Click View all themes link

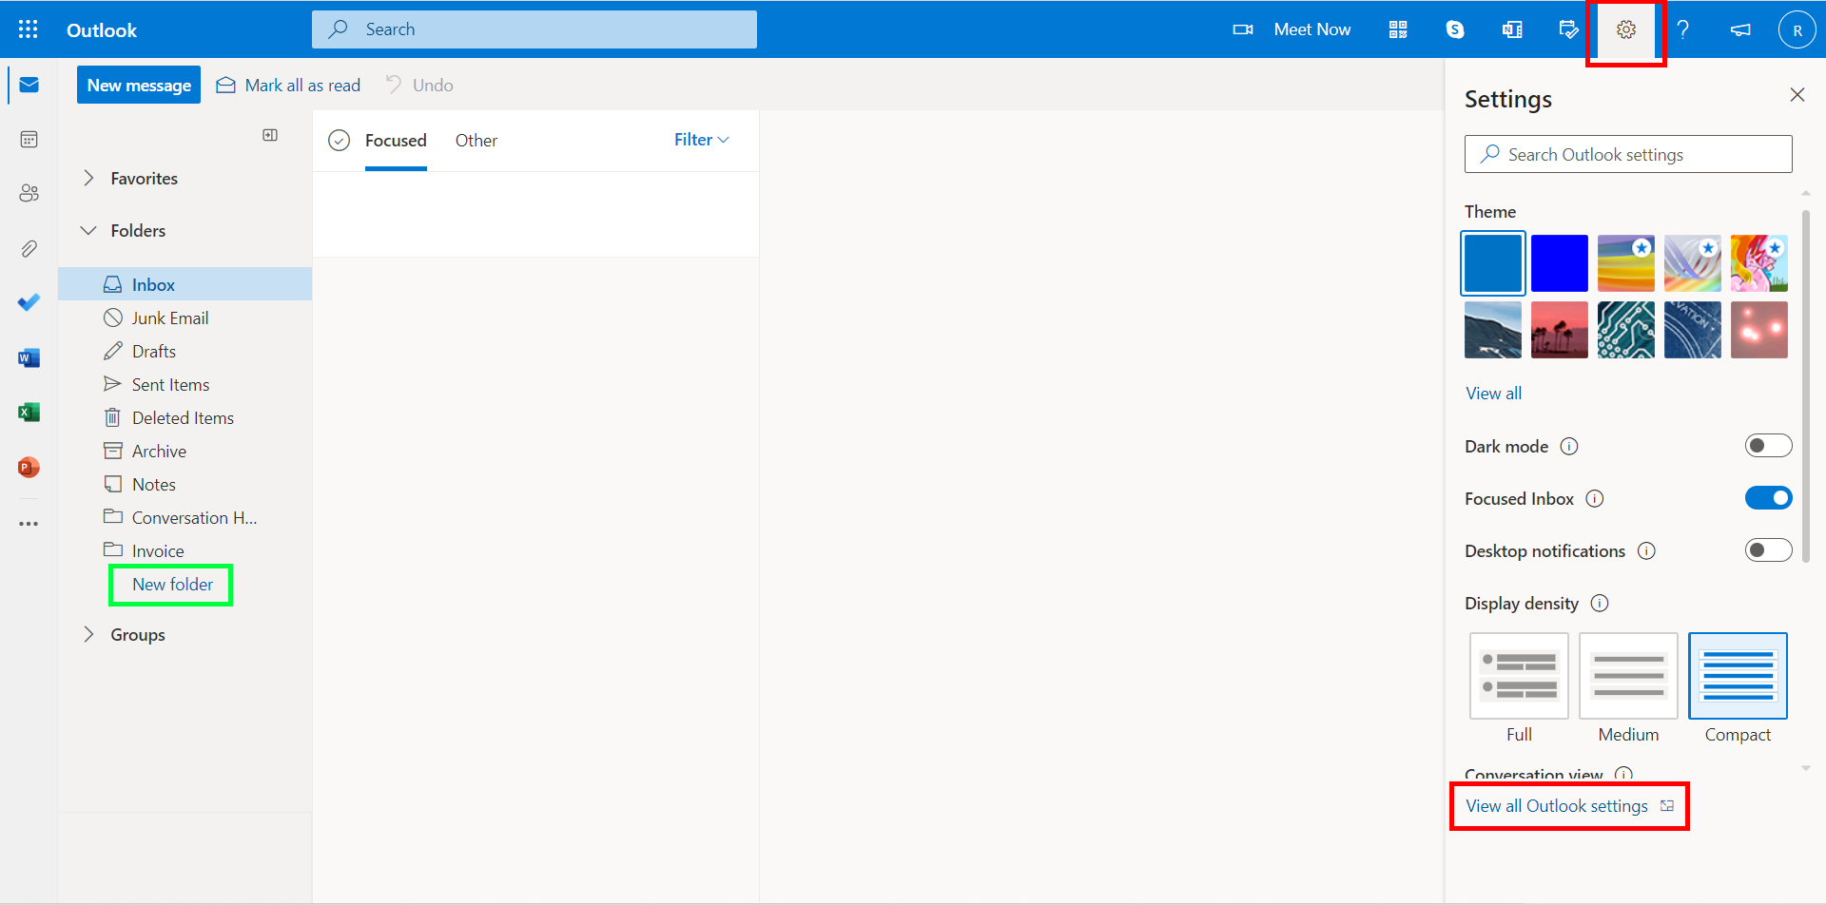click(1493, 394)
